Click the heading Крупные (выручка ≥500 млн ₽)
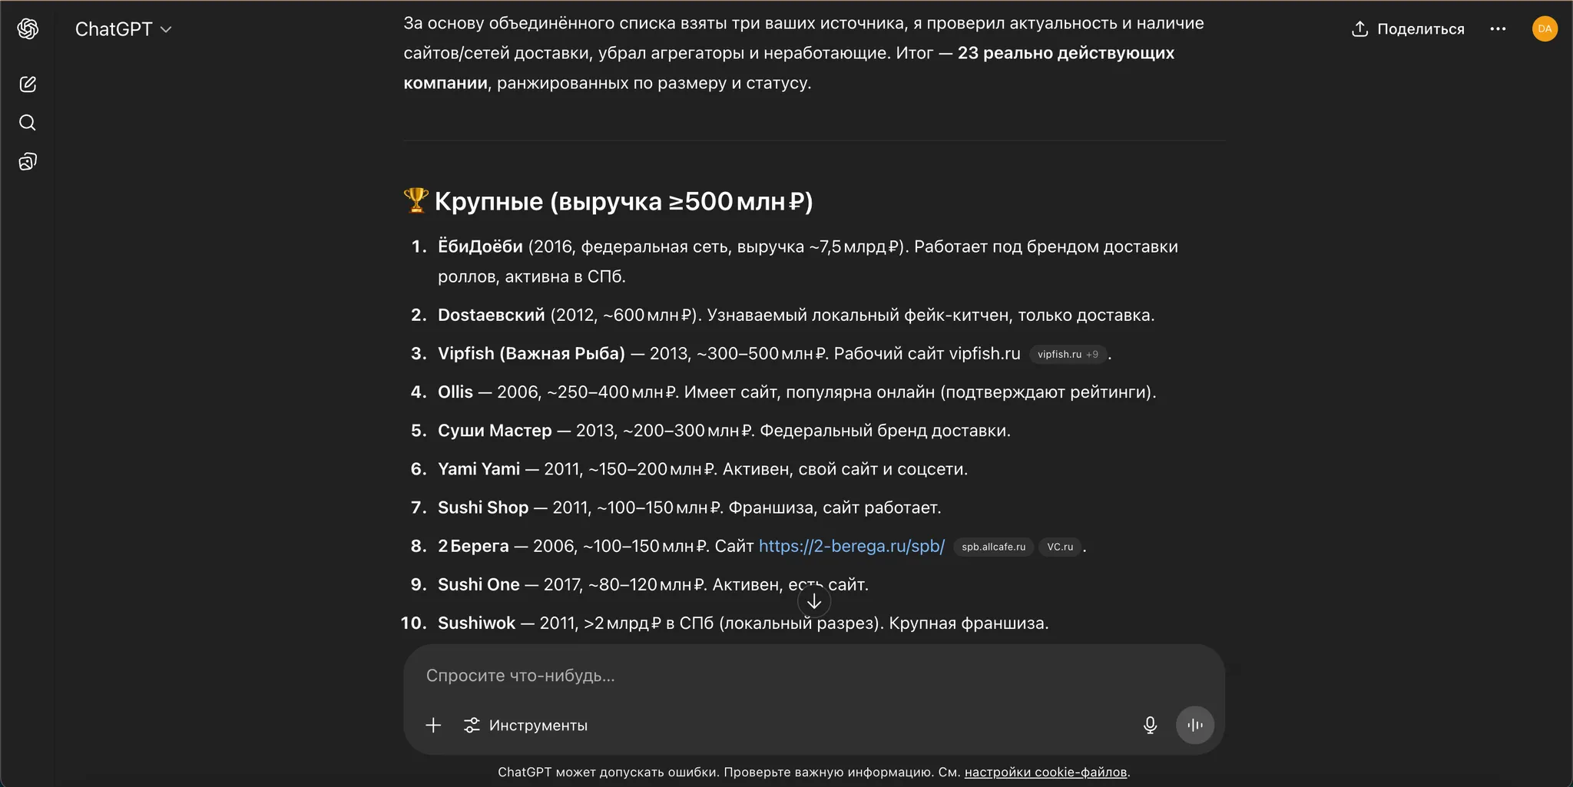 coord(624,201)
